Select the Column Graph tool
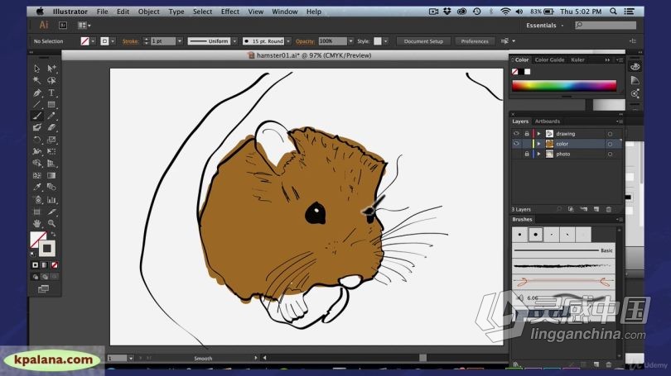The height and width of the screenshot is (376, 671). point(51,200)
